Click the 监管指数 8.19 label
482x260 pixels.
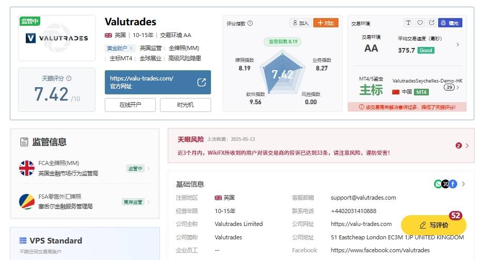click(x=283, y=41)
